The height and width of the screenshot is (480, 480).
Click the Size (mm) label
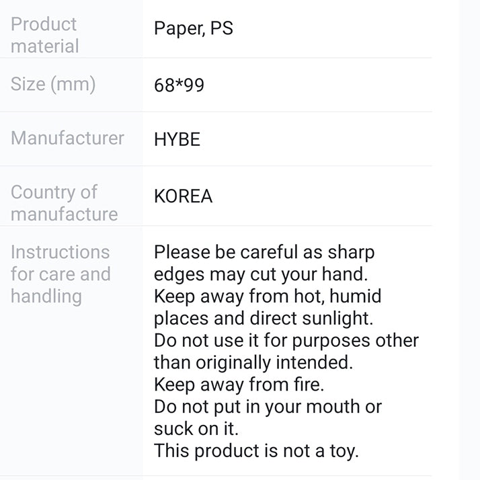pos(53,85)
